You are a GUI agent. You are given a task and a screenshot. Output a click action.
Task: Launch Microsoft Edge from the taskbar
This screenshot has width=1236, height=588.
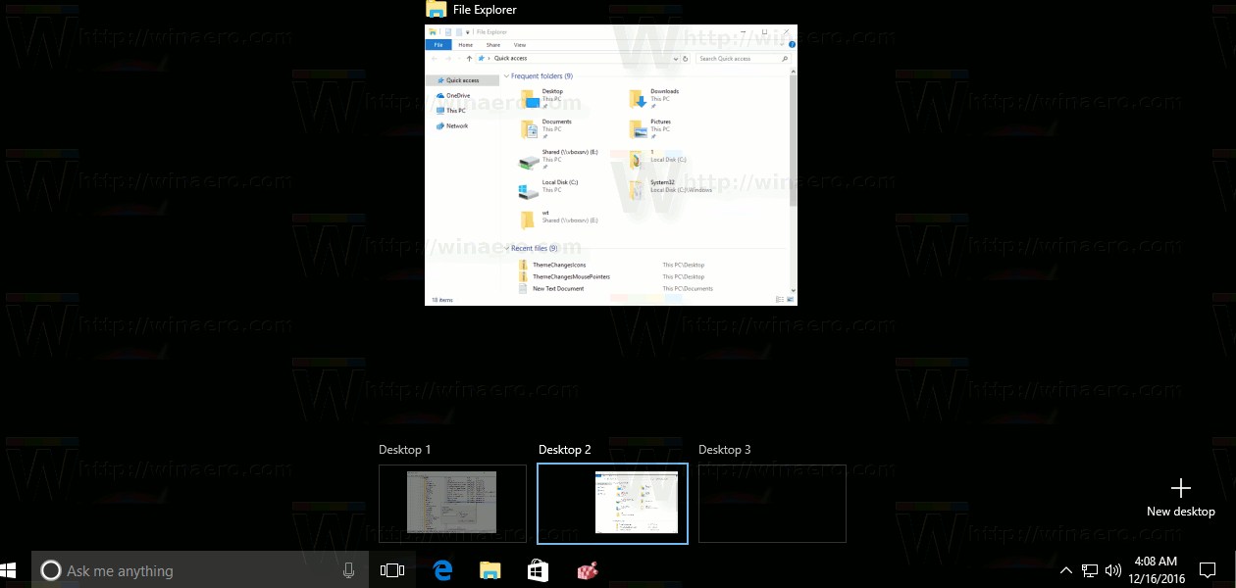tap(441, 569)
